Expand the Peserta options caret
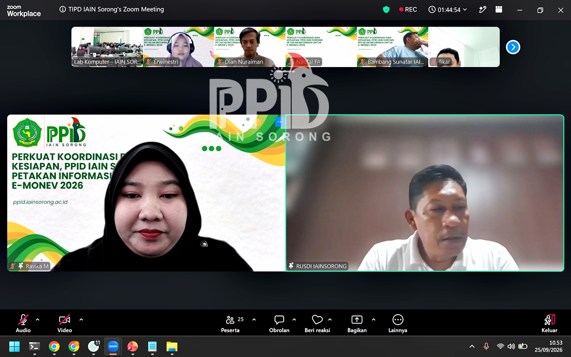 254,319
